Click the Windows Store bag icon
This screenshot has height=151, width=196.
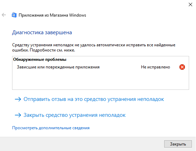[x=14, y=15]
